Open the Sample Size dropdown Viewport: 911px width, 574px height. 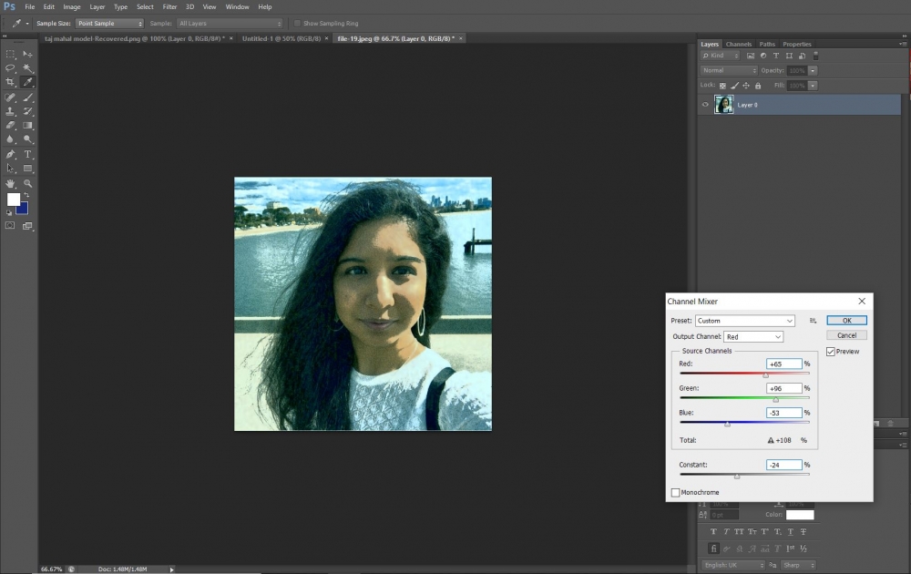pyautogui.click(x=109, y=23)
